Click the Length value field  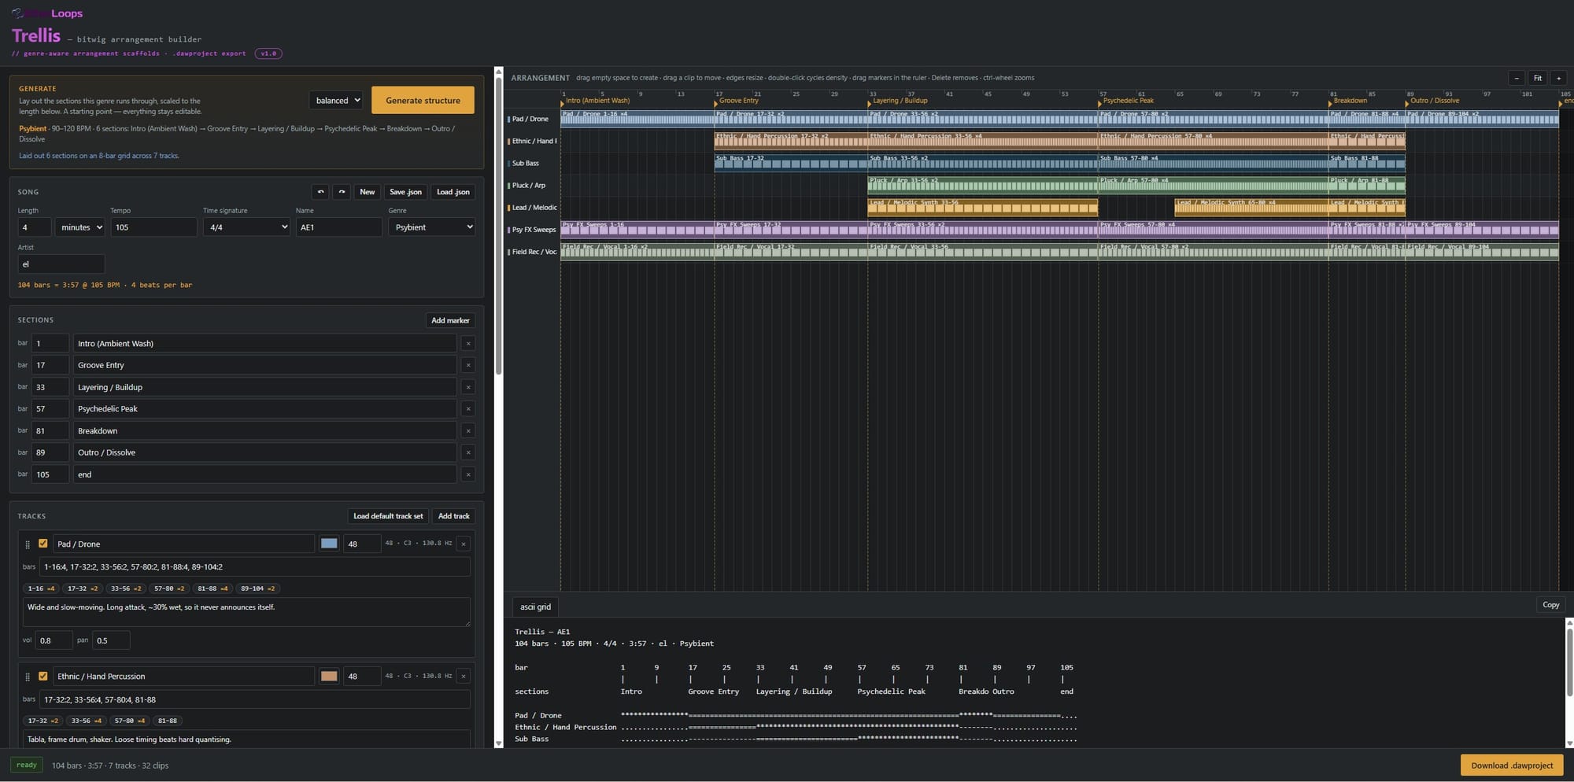click(x=34, y=227)
